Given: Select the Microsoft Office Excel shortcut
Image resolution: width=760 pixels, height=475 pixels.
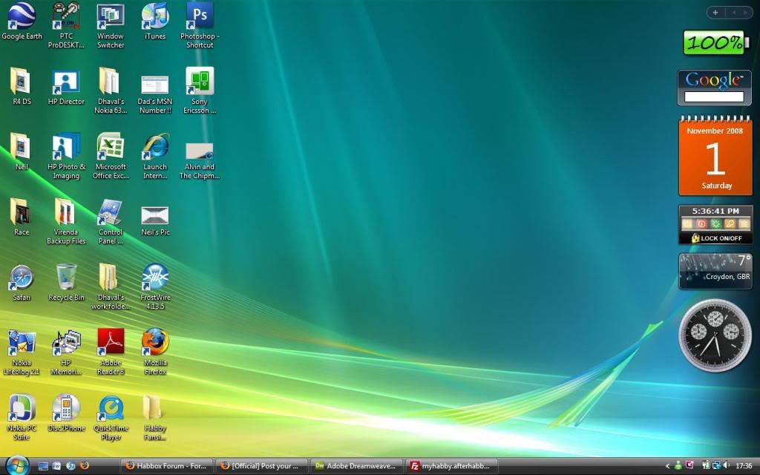Looking at the screenshot, I should pyautogui.click(x=111, y=147).
